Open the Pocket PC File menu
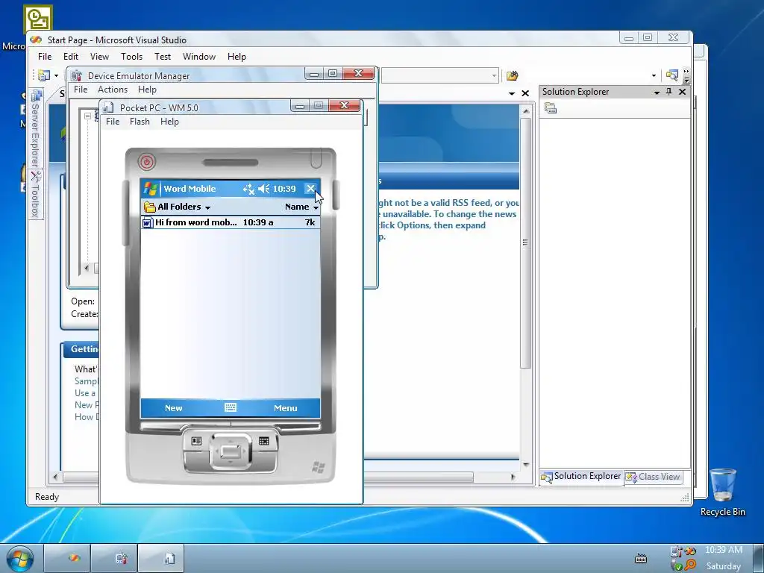The image size is (764, 573). tap(113, 122)
